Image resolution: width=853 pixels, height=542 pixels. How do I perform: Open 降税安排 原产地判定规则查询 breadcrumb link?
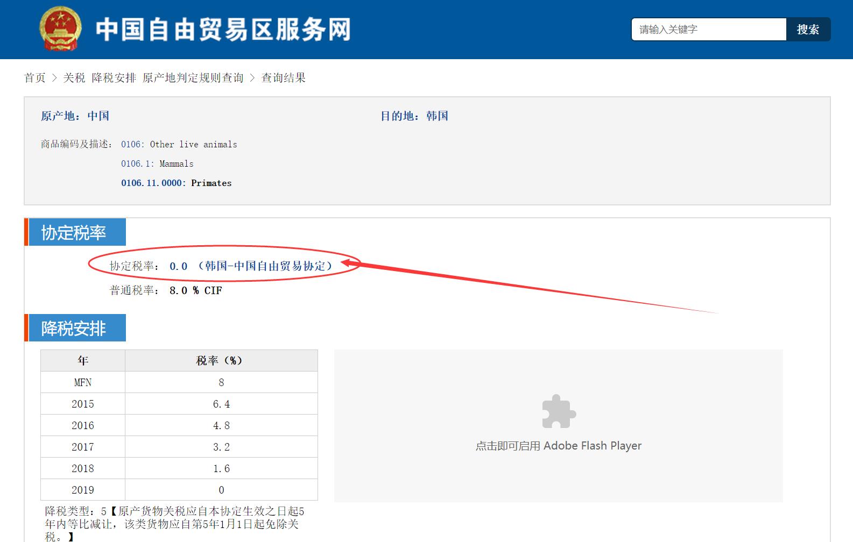(167, 78)
